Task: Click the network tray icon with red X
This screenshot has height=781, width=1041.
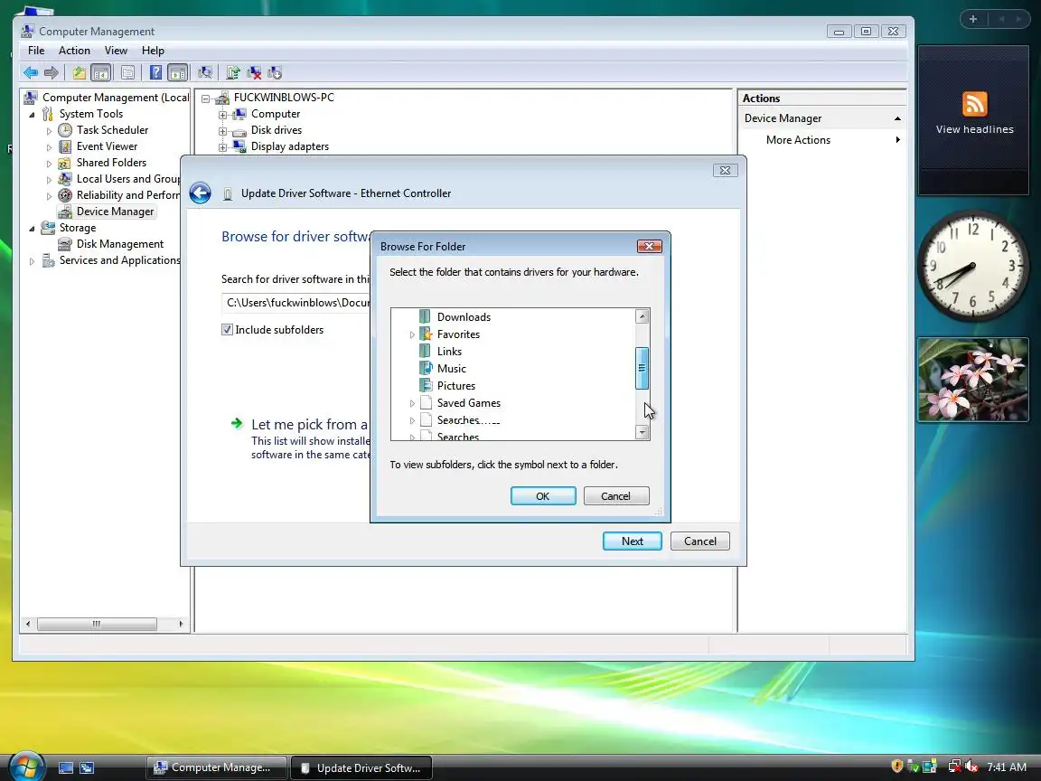Action: 954,767
